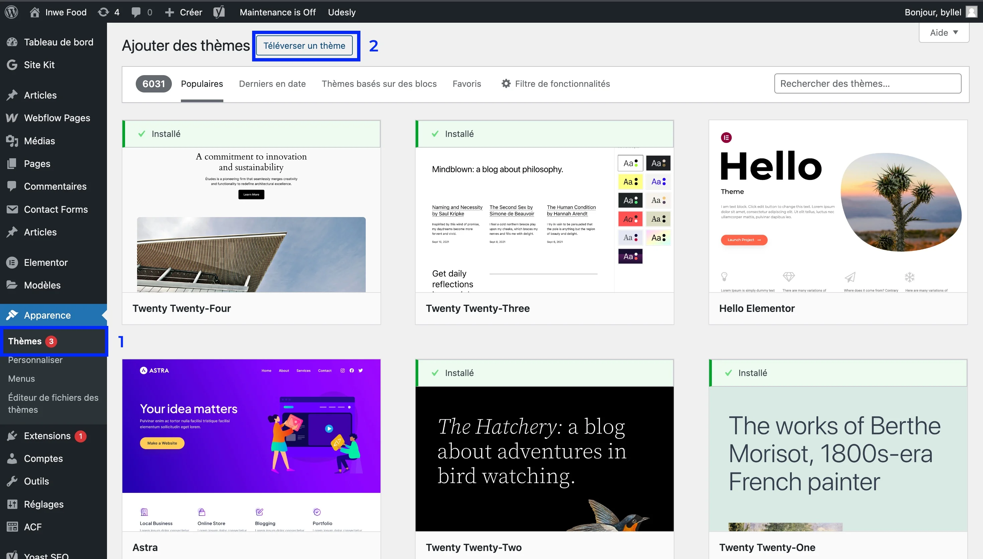Click the Extensions menu label
This screenshot has height=559, width=983.
tap(47, 436)
